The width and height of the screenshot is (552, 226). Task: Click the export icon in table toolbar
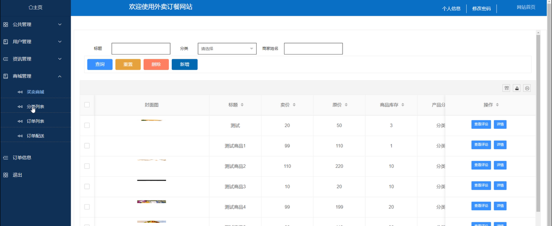tap(516, 88)
